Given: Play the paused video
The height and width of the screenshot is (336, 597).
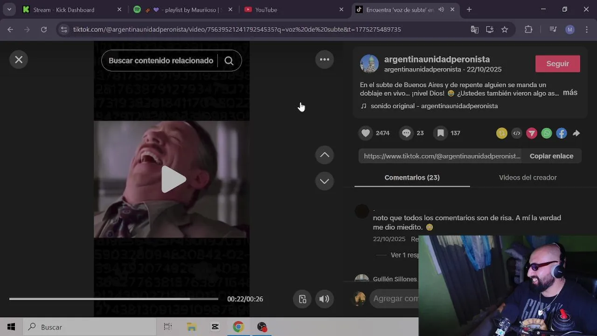Looking at the screenshot, I should 173,179.
